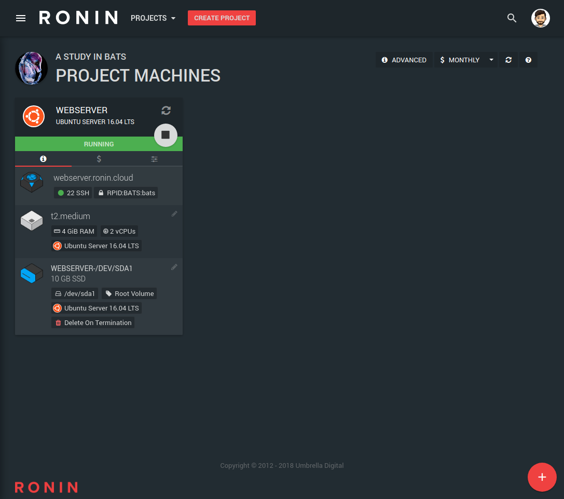The height and width of the screenshot is (499, 564).
Task: Click the refresh icon beside the Monthly button
Action: 508,60
